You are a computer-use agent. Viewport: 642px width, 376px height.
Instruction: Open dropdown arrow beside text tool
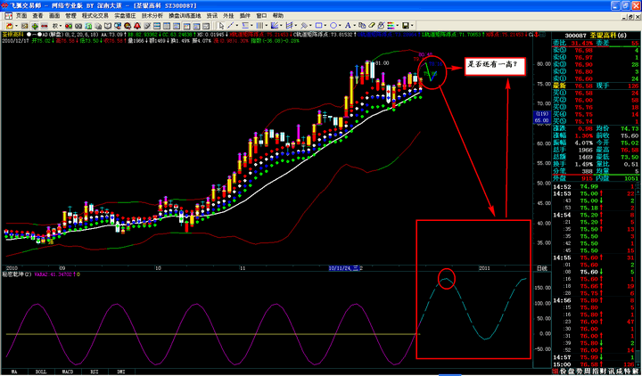click(354, 26)
